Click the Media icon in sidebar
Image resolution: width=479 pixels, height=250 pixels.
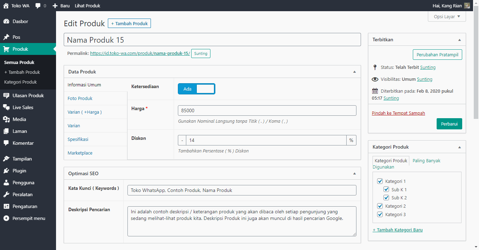click(x=6, y=119)
